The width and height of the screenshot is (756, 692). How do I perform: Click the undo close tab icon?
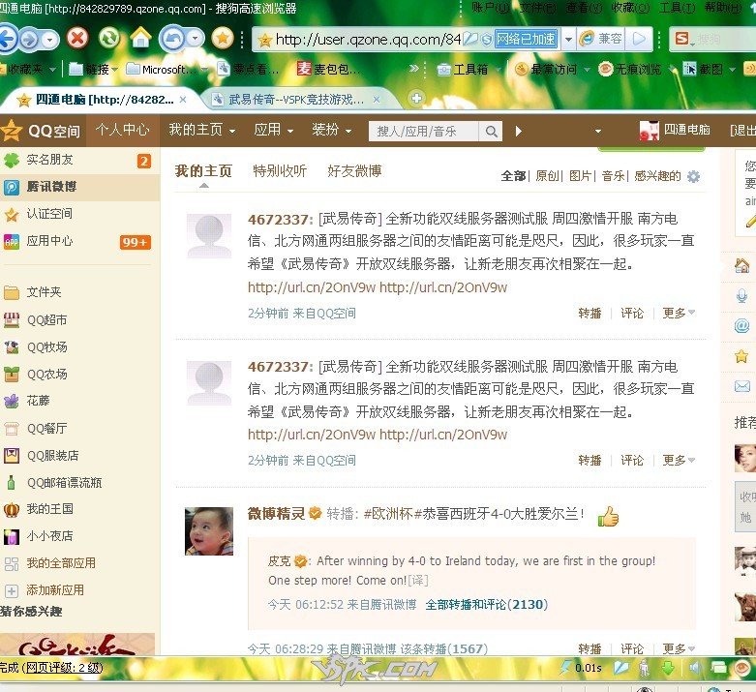point(173,38)
